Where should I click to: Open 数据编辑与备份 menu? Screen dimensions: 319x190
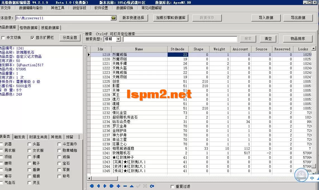[x=31, y=8]
